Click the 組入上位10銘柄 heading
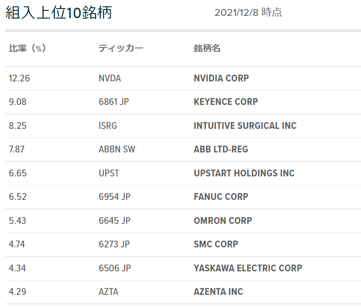Screen dimensions: 361x308 click(59, 13)
